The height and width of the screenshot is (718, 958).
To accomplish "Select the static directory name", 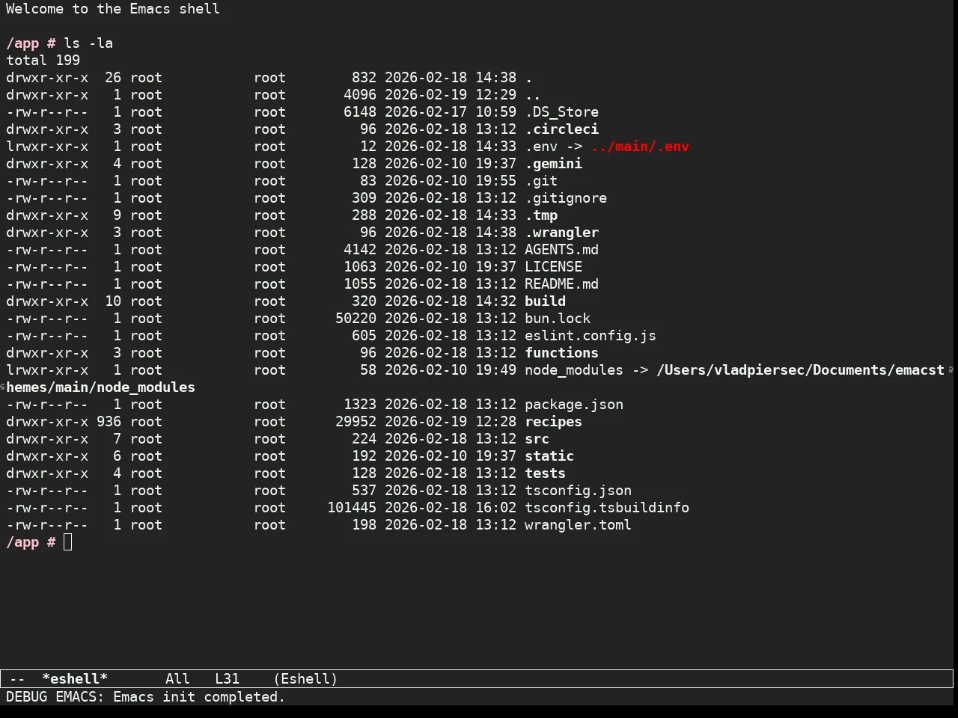I will tap(549, 456).
